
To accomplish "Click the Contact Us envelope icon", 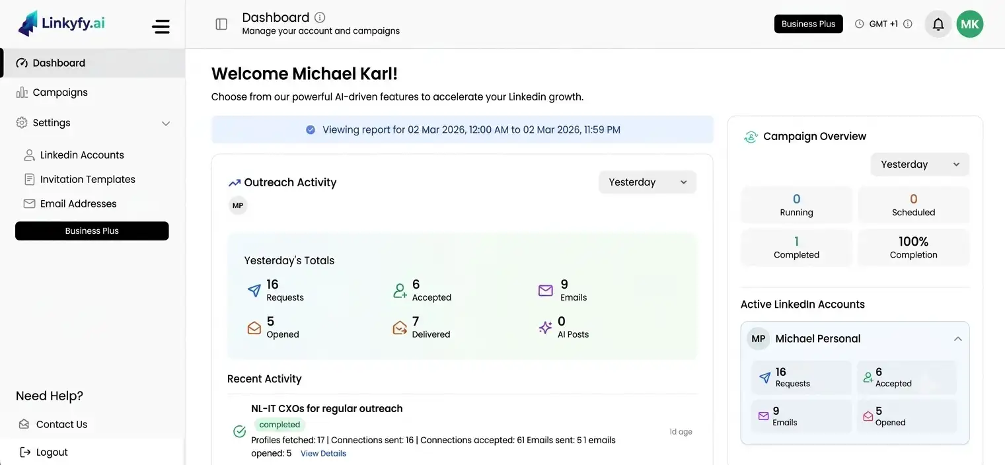I will pyautogui.click(x=24, y=424).
